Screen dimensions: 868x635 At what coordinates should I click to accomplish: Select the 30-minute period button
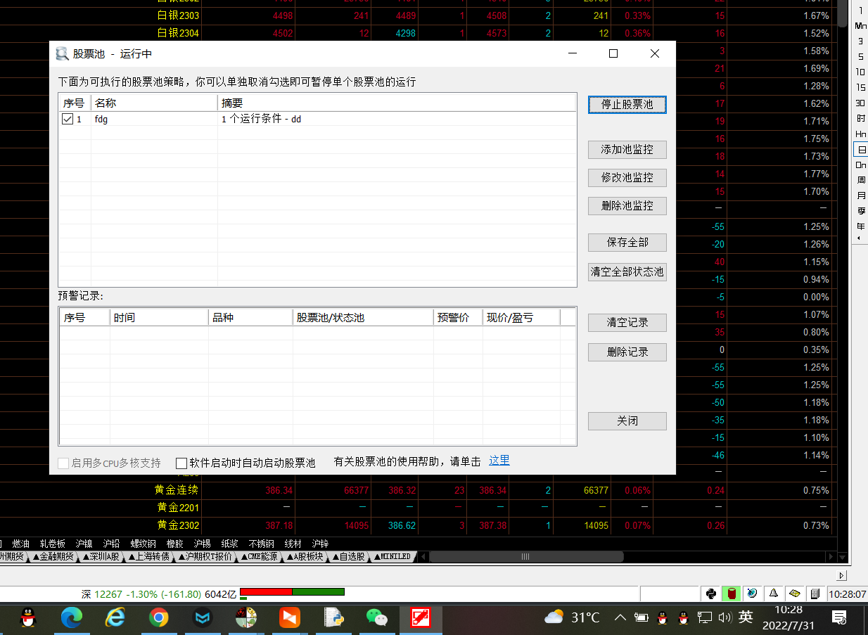tap(861, 103)
